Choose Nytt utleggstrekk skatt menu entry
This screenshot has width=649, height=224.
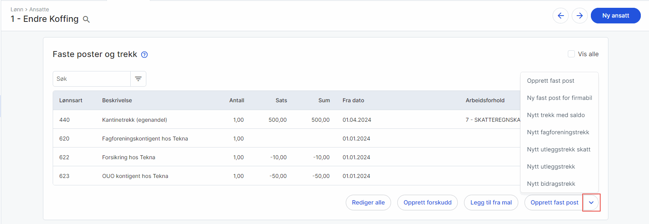tap(558, 149)
